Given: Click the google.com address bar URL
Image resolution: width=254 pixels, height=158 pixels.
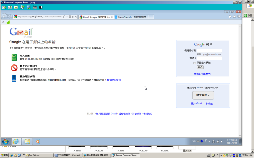Looking at the screenshot, I should 40,17.
